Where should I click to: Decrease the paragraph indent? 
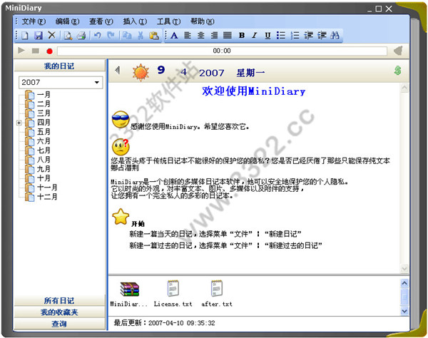[308, 36]
